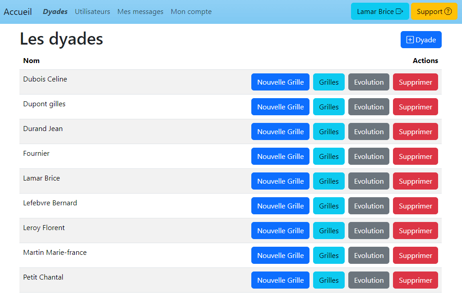
Task: View Grilles for Dupont gilles
Action: click(x=328, y=107)
